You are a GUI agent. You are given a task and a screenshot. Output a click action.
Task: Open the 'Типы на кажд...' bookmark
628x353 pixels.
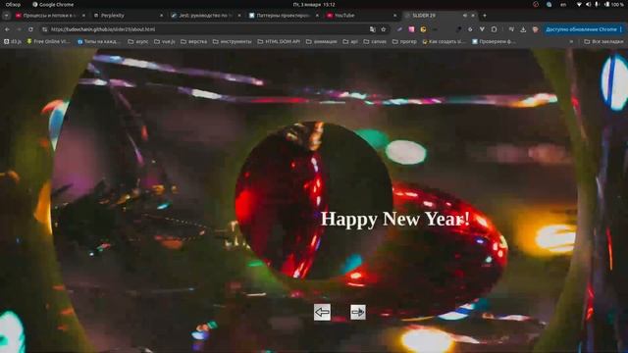coord(99,41)
